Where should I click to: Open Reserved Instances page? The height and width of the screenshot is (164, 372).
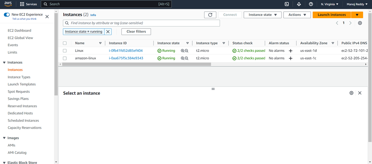(x=22, y=106)
